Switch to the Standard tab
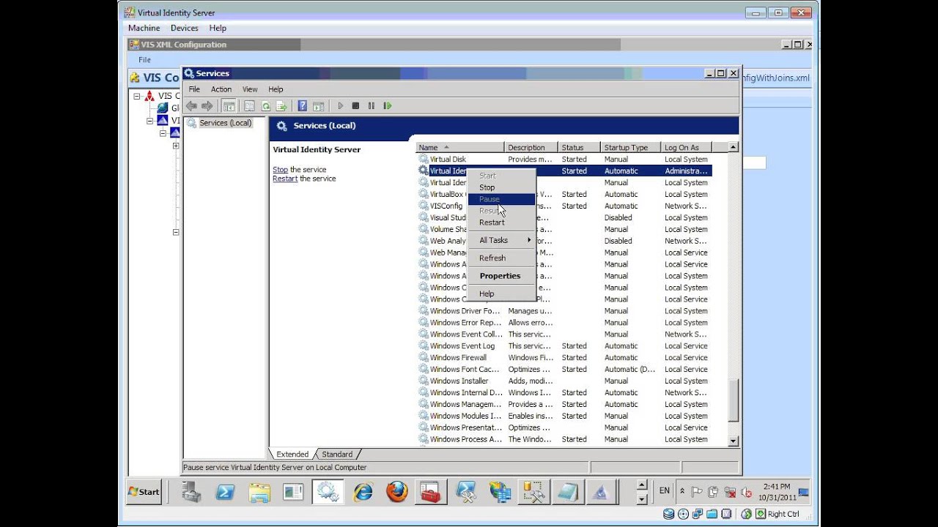938x527 pixels. 337,454
